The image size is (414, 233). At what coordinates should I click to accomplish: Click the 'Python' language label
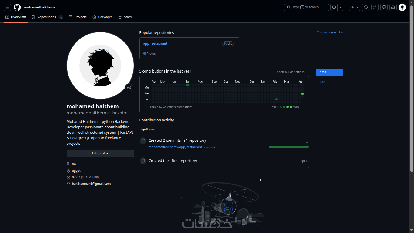point(151,54)
